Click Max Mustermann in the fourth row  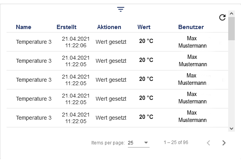(192, 98)
